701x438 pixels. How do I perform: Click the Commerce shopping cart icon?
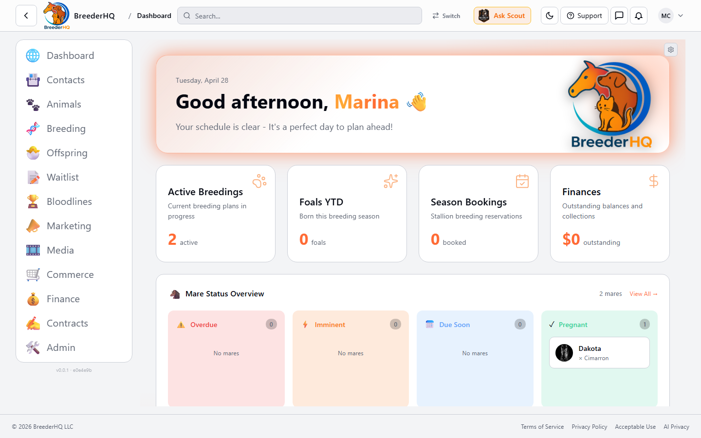[33, 274]
